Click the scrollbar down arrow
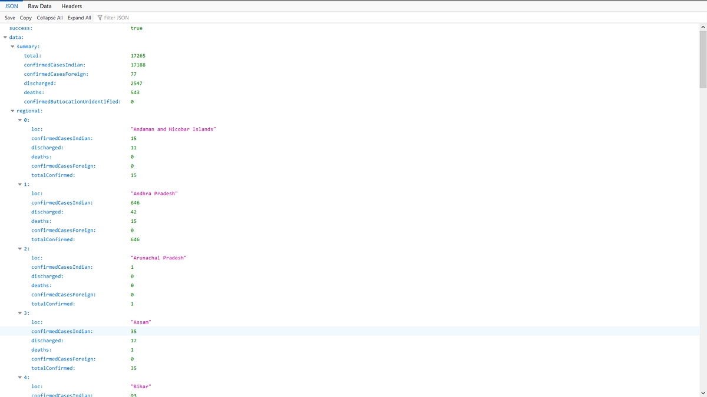 coord(703,393)
